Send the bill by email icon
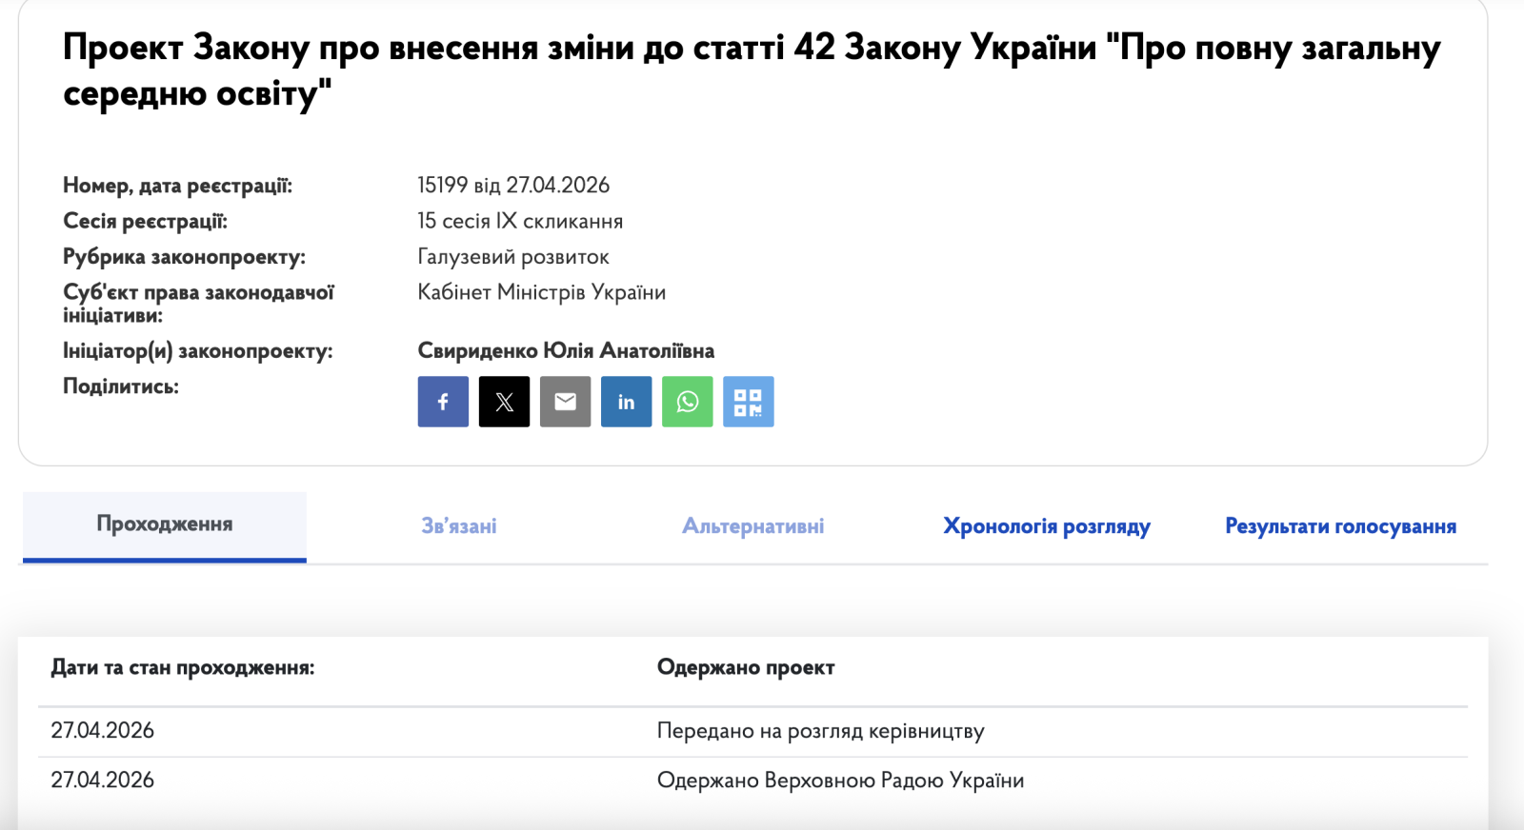This screenshot has width=1524, height=830. pyautogui.click(x=565, y=402)
